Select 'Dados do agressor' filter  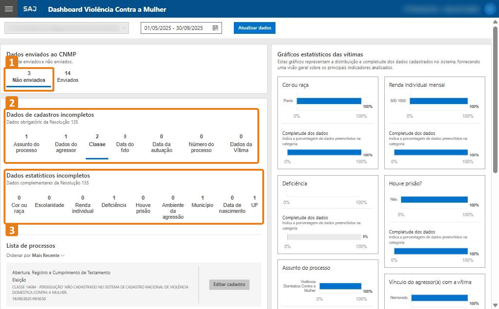[x=66, y=144]
